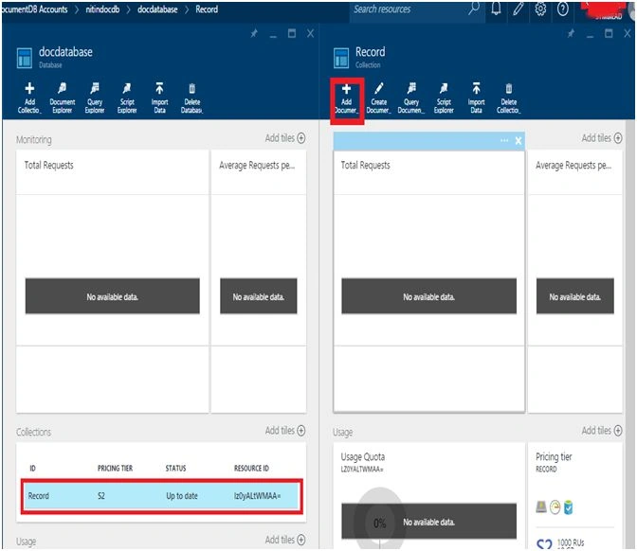637x551 pixels.
Task: Add tiles to Collections section
Action: [x=285, y=431]
